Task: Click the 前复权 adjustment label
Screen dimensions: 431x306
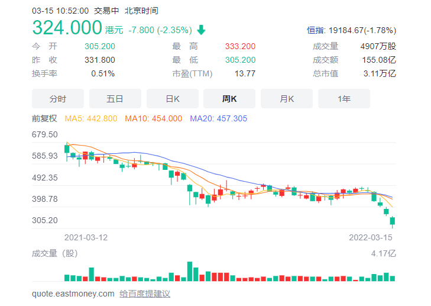Action: tap(44, 118)
